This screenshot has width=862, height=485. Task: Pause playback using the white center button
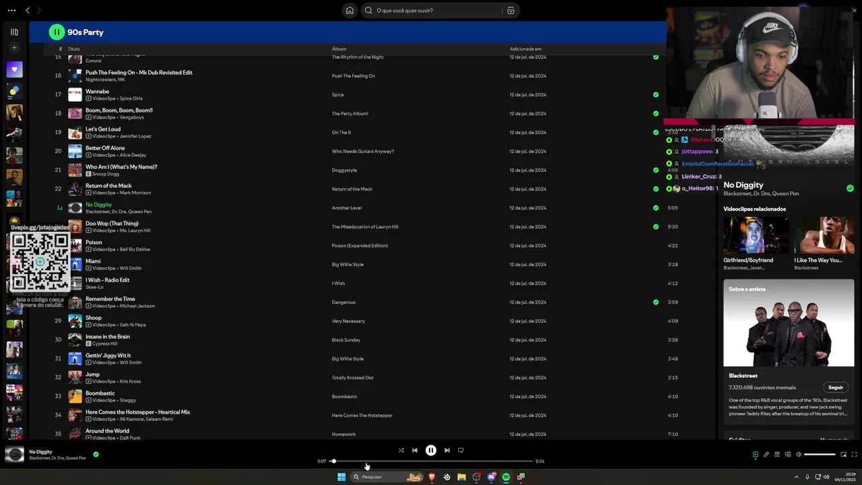pos(431,451)
